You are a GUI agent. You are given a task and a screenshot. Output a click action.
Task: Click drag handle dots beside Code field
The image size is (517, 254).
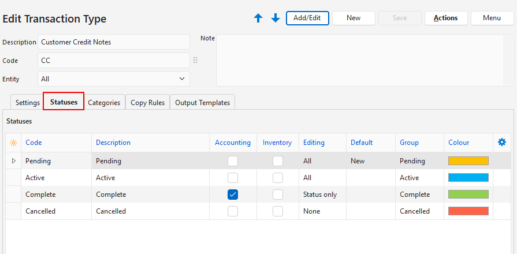[x=195, y=60]
